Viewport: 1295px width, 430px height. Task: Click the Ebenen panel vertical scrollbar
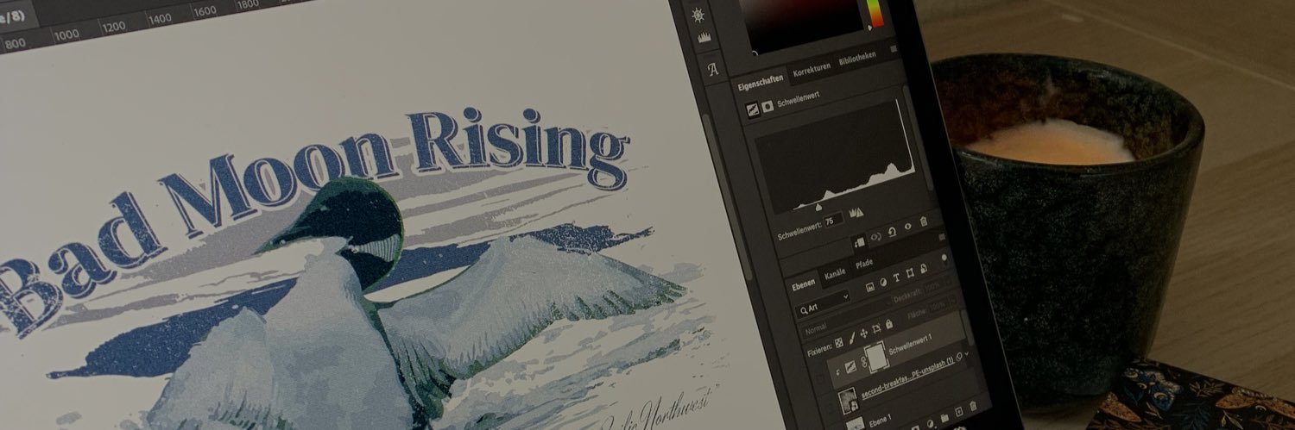coord(969,327)
